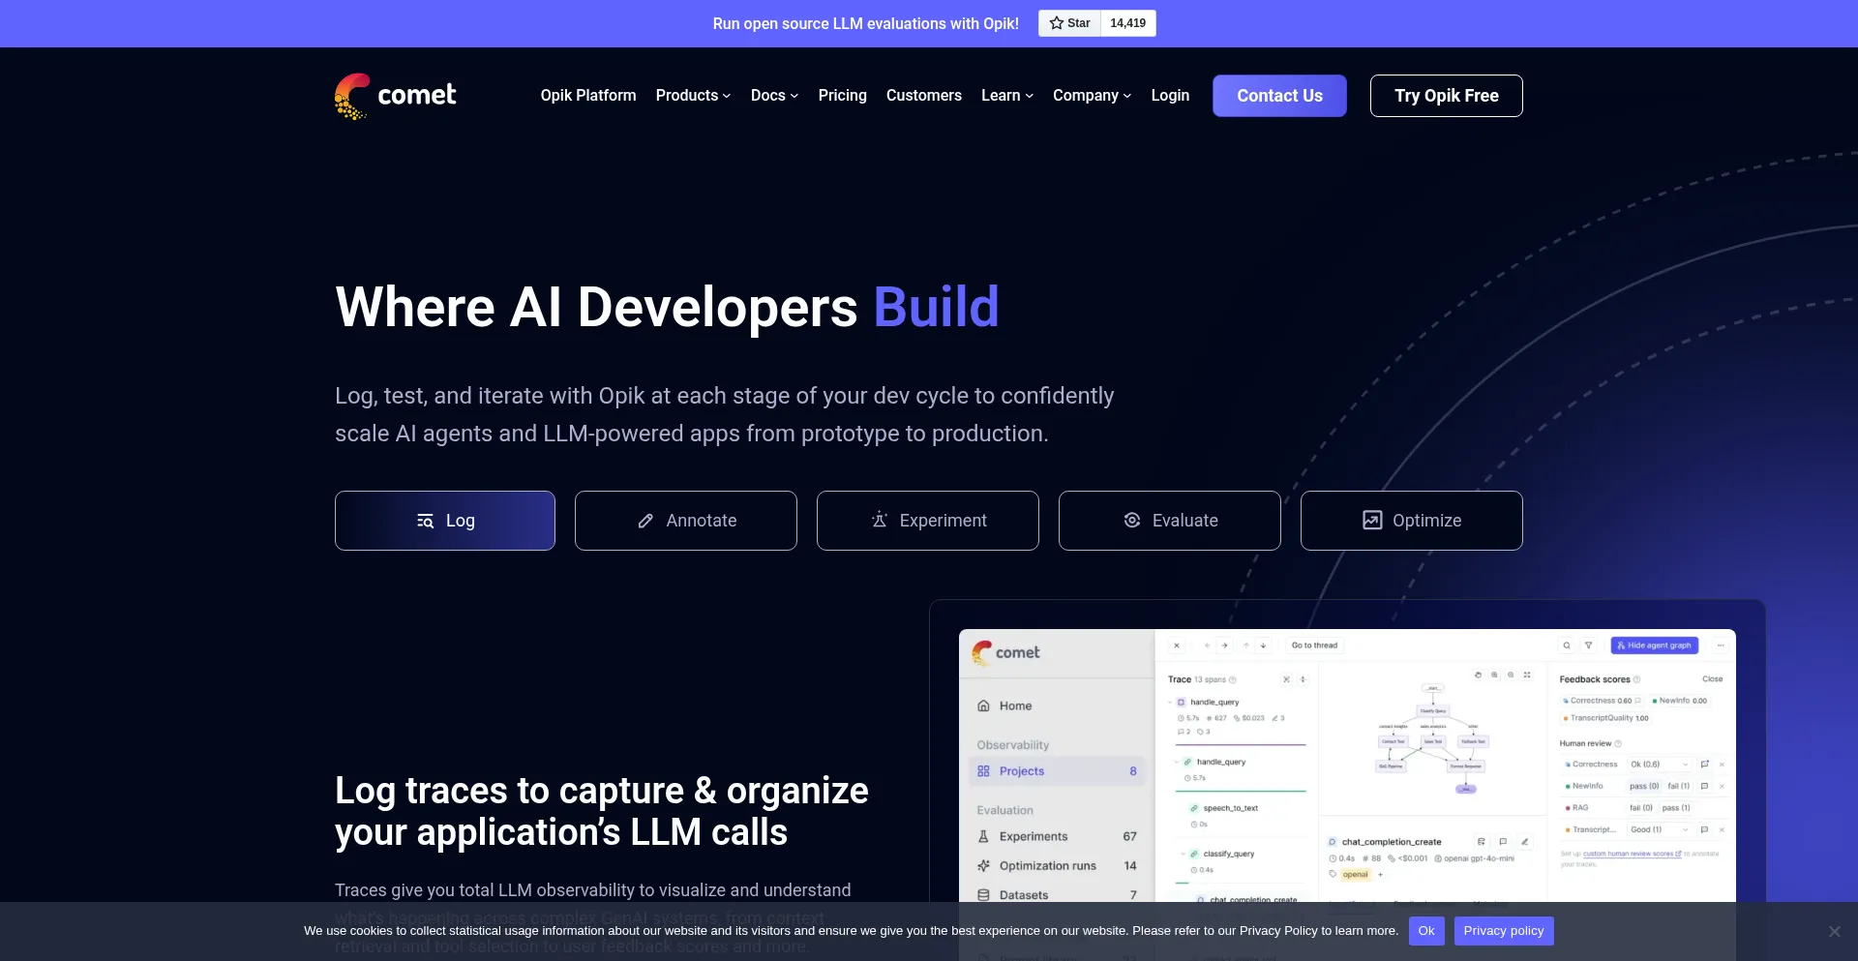Click the GitHub Star button

click(1069, 23)
